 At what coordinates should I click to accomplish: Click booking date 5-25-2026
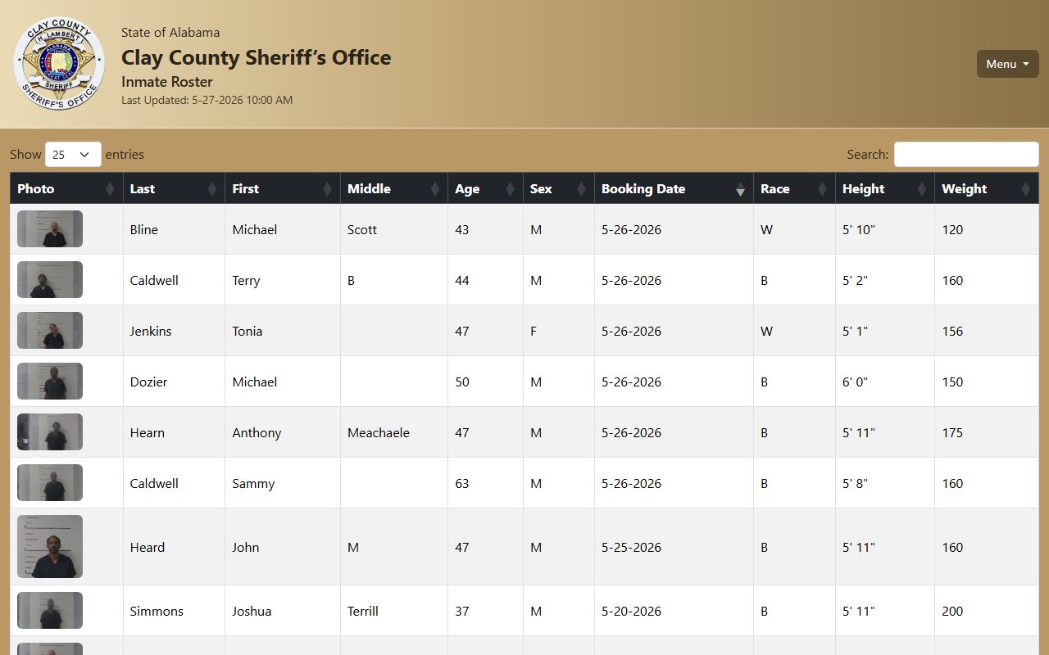[x=631, y=547]
